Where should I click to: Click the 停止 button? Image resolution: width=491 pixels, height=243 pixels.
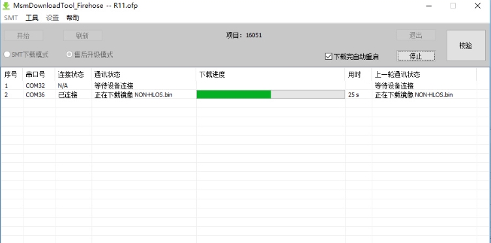pos(416,56)
